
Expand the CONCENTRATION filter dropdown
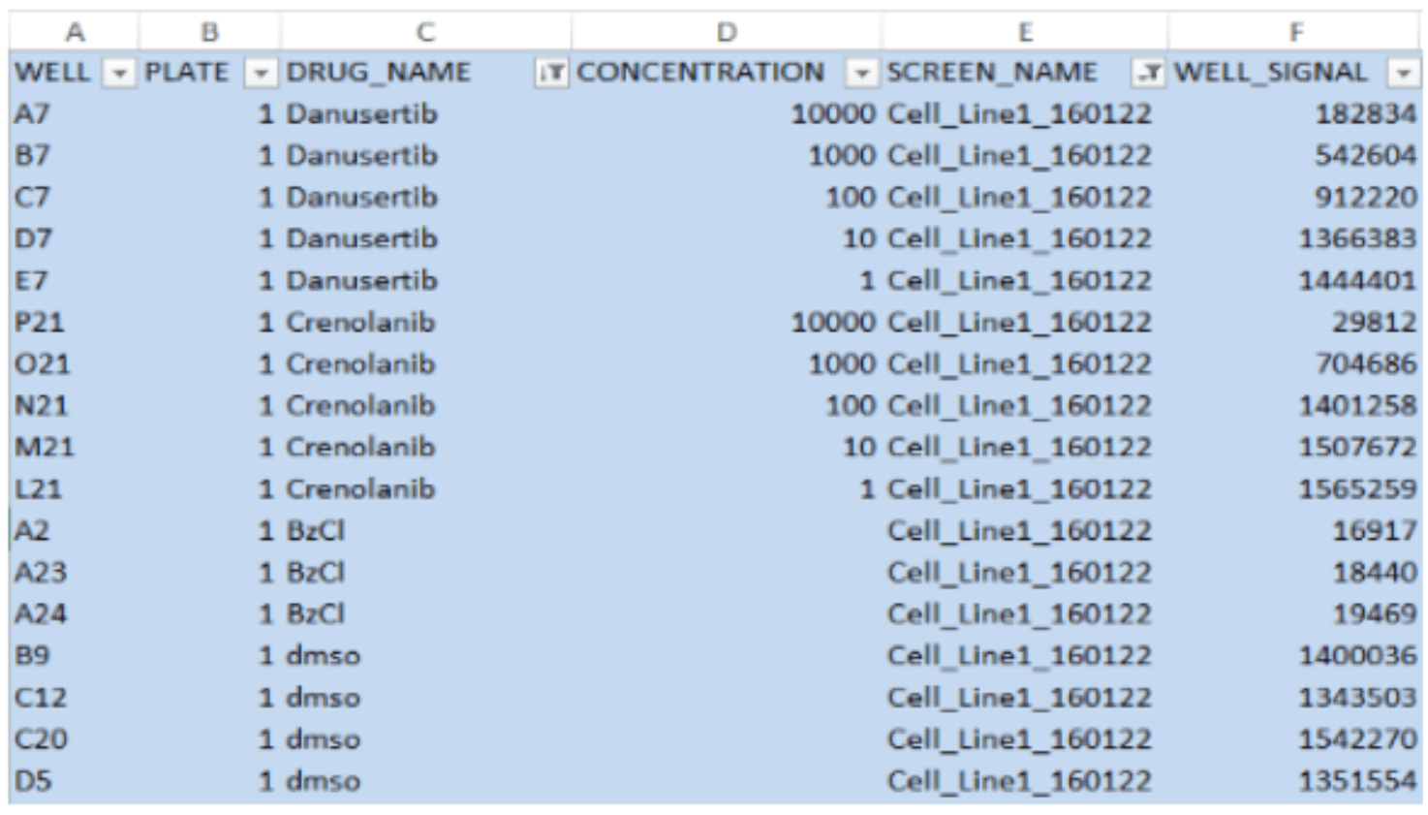[860, 73]
